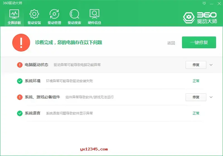The height and width of the screenshot is (156, 223).
Task: Click the 诊断完成 heading text
Action: [69, 42]
